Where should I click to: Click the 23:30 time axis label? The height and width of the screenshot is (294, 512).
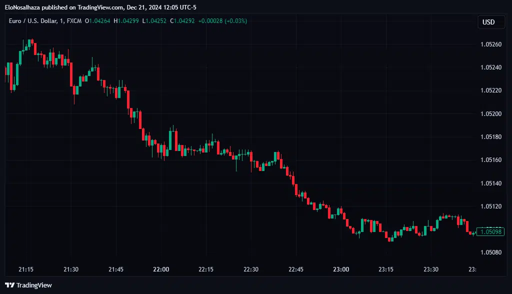(x=431, y=269)
